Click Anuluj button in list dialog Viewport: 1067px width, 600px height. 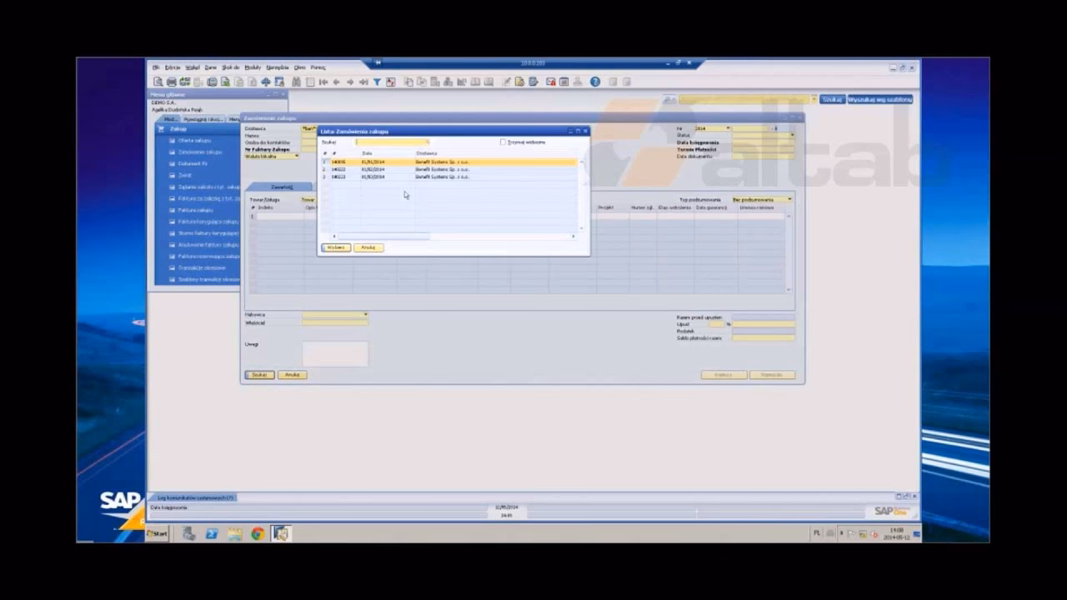coord(368,247)
